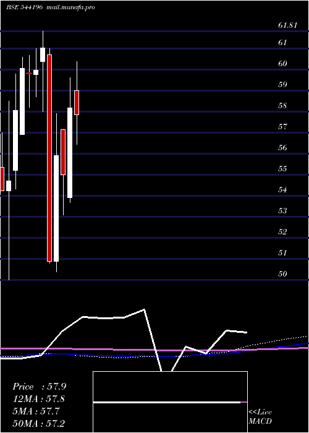Click the 57 price axis label
Viewport: 309px width, 433px height.
click(282, 127)
